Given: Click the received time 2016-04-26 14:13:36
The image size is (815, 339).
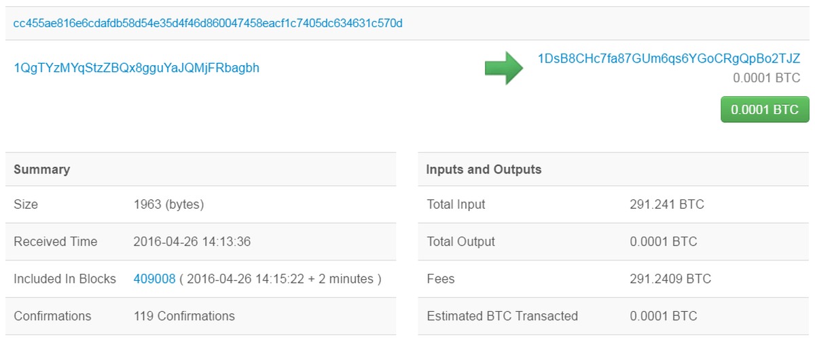Looking at the screenshot, I should [x=192, y=241].
